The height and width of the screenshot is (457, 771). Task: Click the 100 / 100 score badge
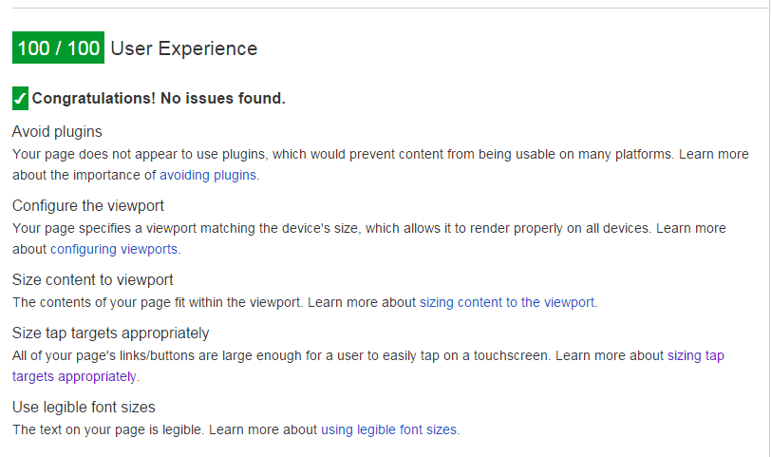(x=58, y=48)
